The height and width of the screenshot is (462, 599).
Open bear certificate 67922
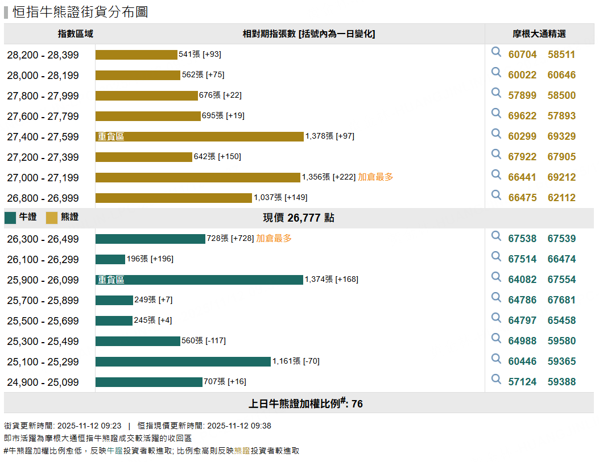522,157
